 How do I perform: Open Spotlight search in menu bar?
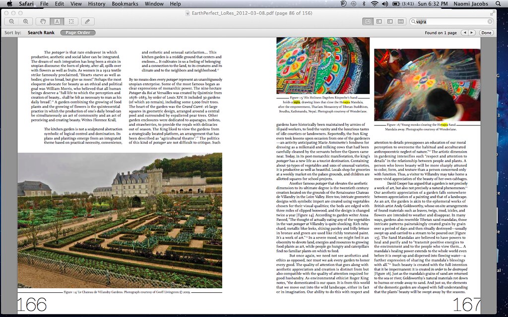498,4
